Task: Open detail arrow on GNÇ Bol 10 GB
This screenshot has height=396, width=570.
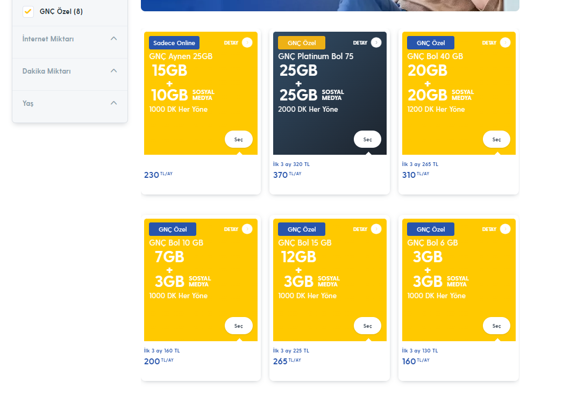Action: tap(247, 229)
